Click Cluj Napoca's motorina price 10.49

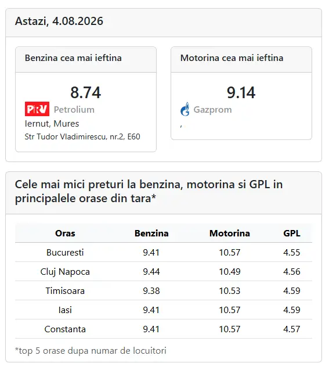coord(230,272)
